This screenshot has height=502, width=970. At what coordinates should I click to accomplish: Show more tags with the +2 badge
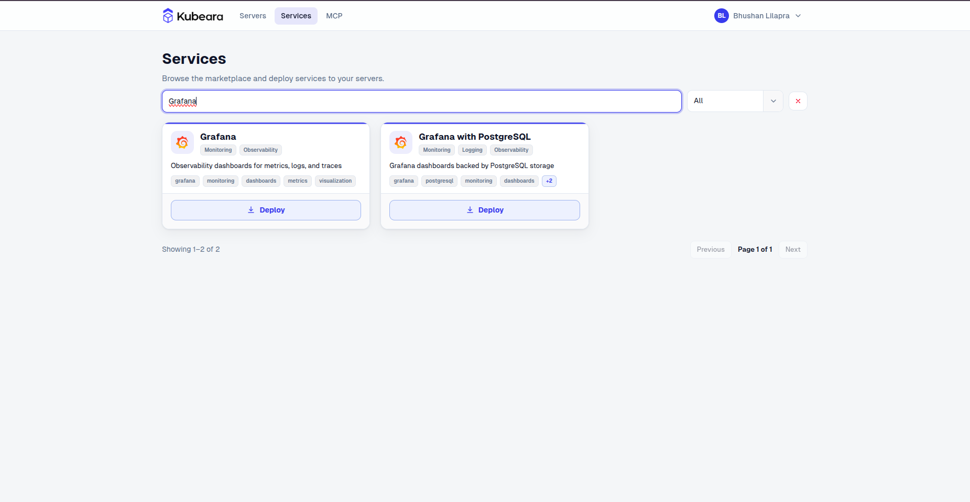pyautogui.click(x=549, y=181)
